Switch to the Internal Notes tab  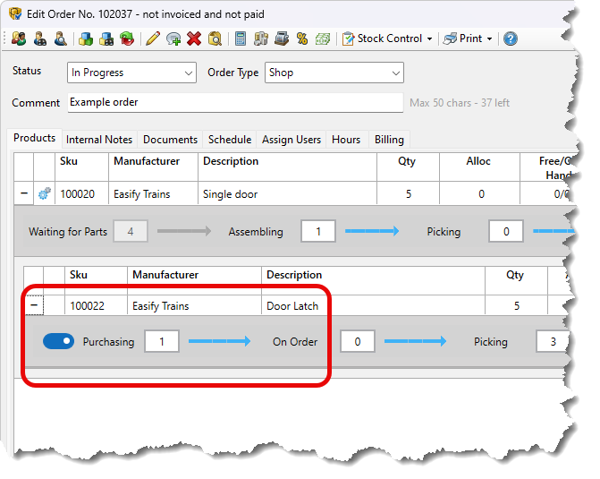pyautogui.click(x=99, y=140)
